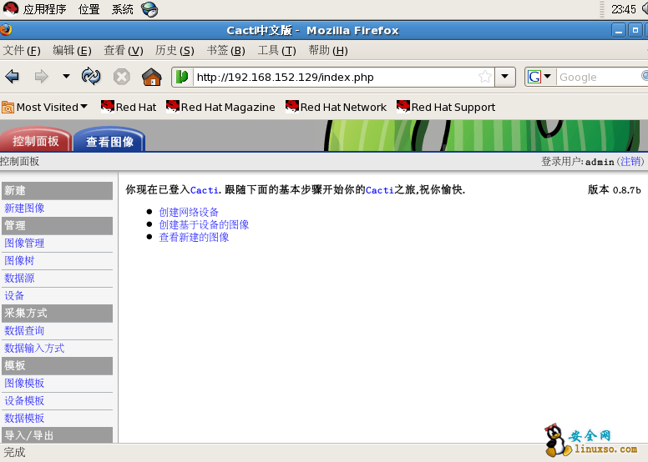The image size is (648, 462).
Task: Open the 应用程序 system menu
Action: coord(36,9)
